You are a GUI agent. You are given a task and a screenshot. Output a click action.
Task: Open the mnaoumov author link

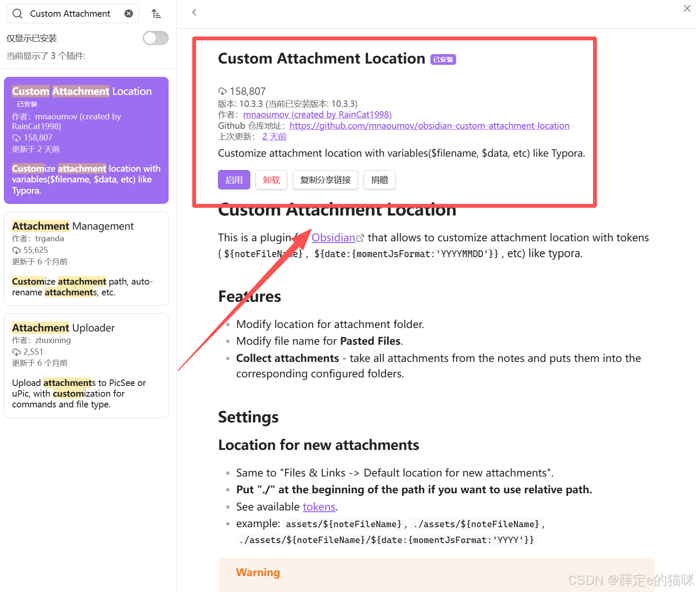point(317,115)
